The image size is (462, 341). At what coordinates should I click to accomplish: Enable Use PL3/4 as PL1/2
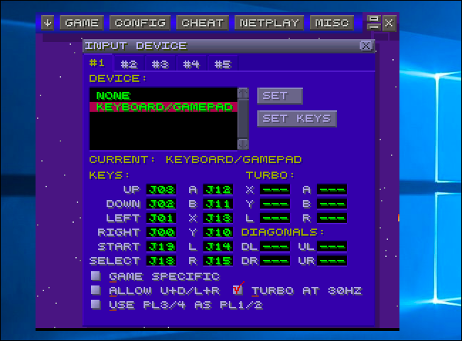click(95, 304)
